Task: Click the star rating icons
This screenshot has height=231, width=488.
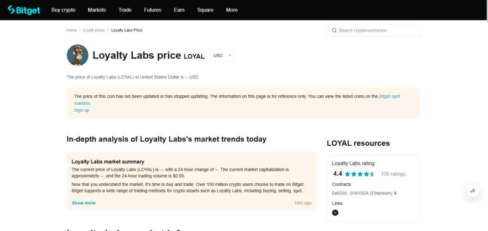Action: click(360, 174)
